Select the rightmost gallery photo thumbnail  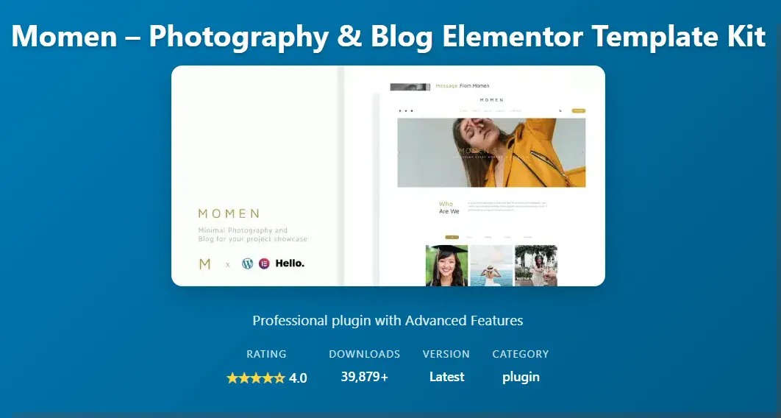[x=535, y=266]
